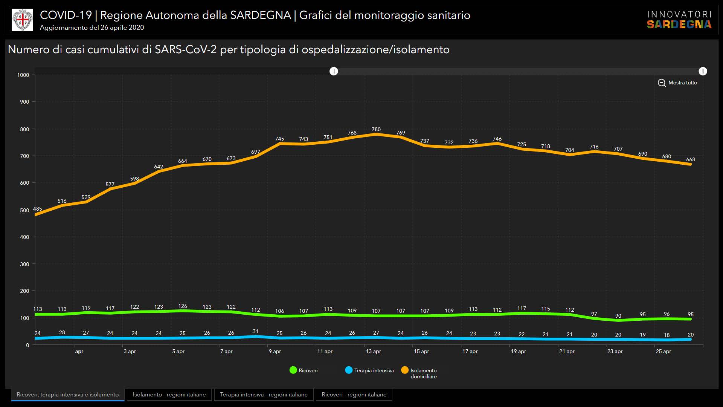Click the left handle of range slider
723x407 pixels.
point(334,71)
